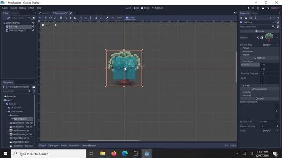Open the Help menu

[x=39, y=8]
